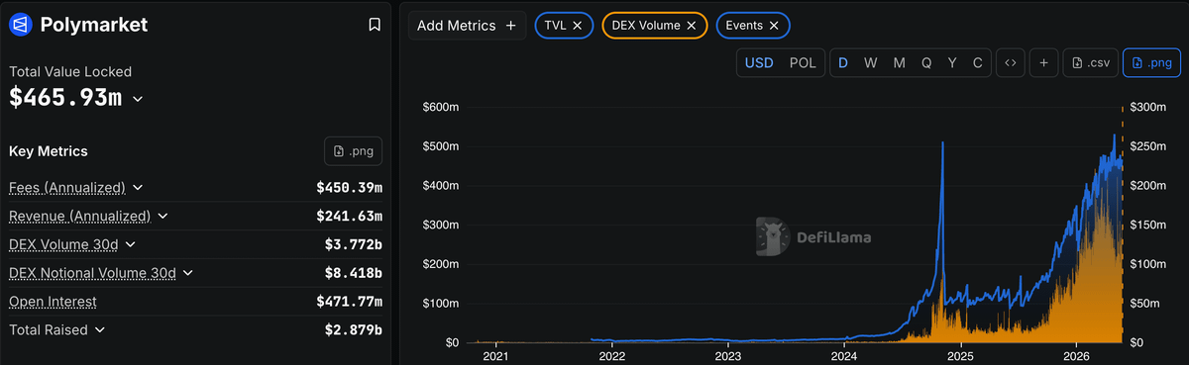
Task: Select yearly (Y) interval
Action: coord(952,63)
